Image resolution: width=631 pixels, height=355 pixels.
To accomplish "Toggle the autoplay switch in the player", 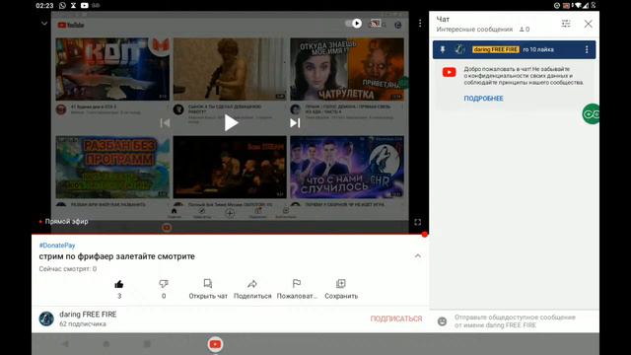I will [x=354, y=24].
